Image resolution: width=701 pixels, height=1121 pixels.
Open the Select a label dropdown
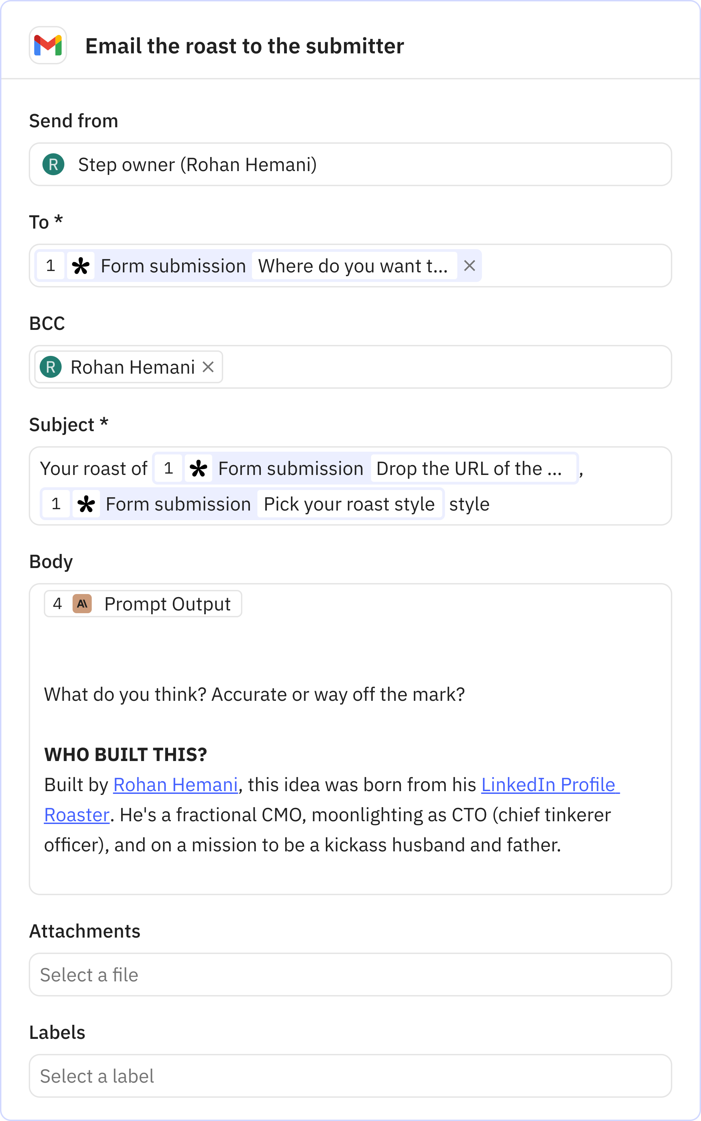(x=350, y=1075)
